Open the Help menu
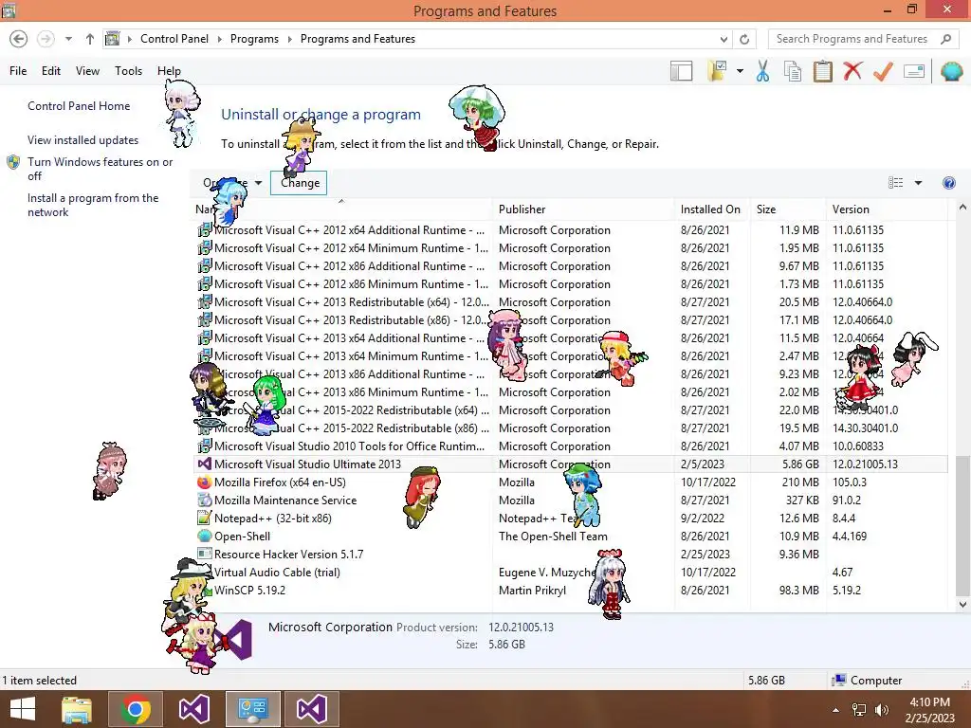 tap(169, 71)
